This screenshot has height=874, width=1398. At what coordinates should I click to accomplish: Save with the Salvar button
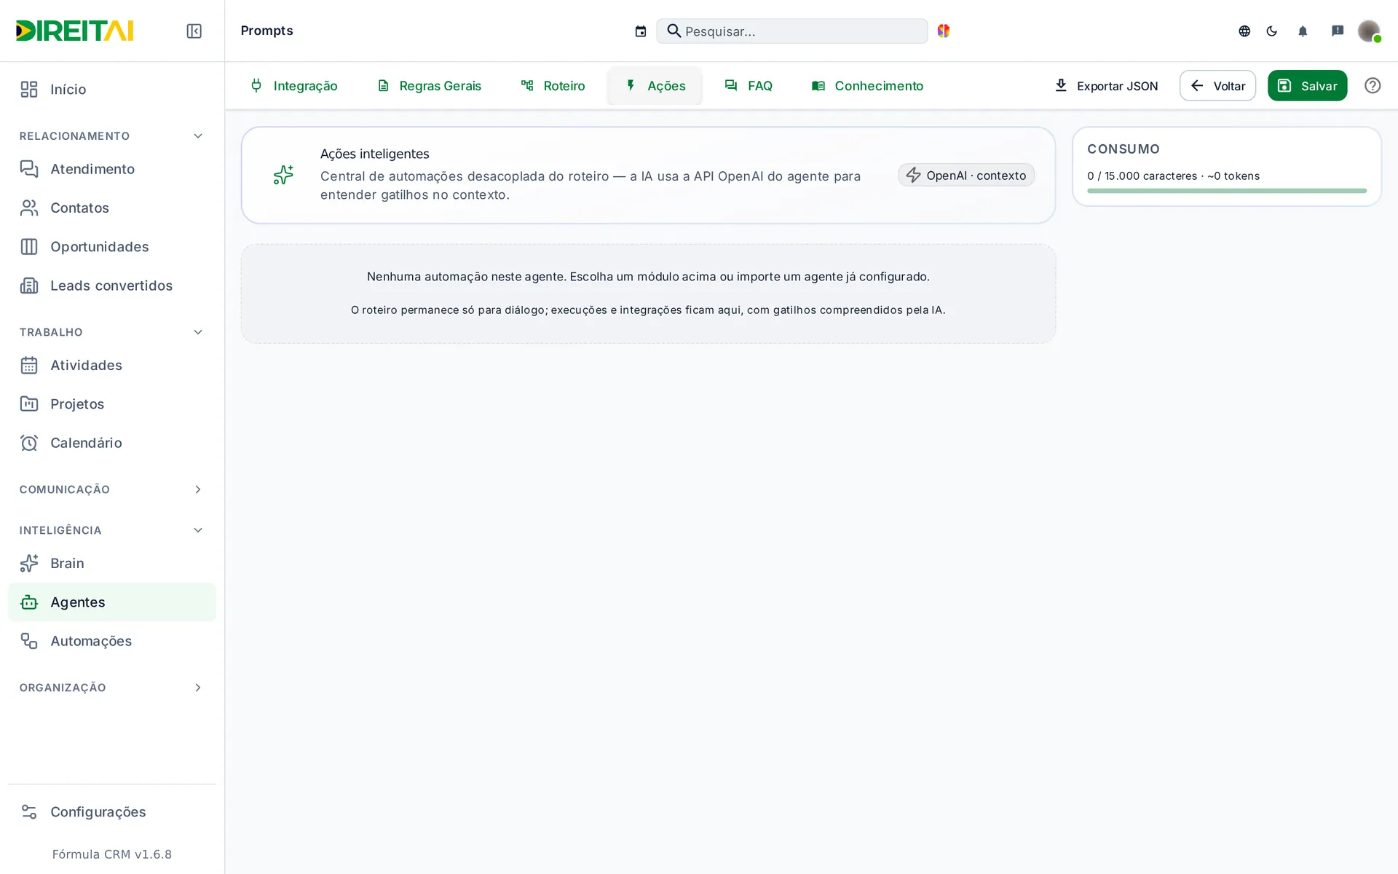pos(1307,85)
